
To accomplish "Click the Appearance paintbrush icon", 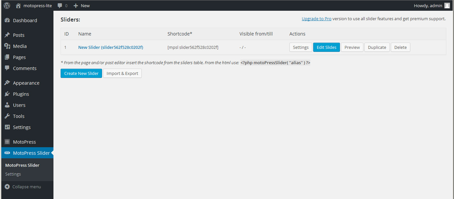I will (7, 83).
